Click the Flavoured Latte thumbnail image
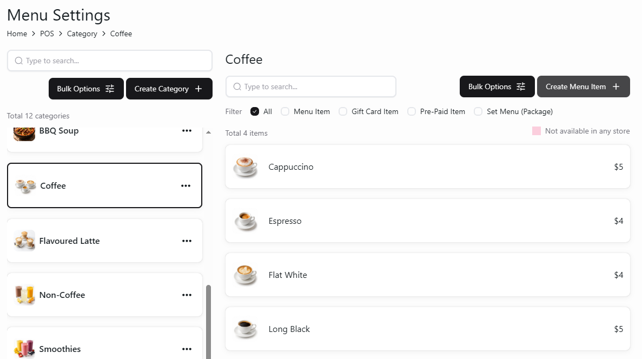 [24, 241]
